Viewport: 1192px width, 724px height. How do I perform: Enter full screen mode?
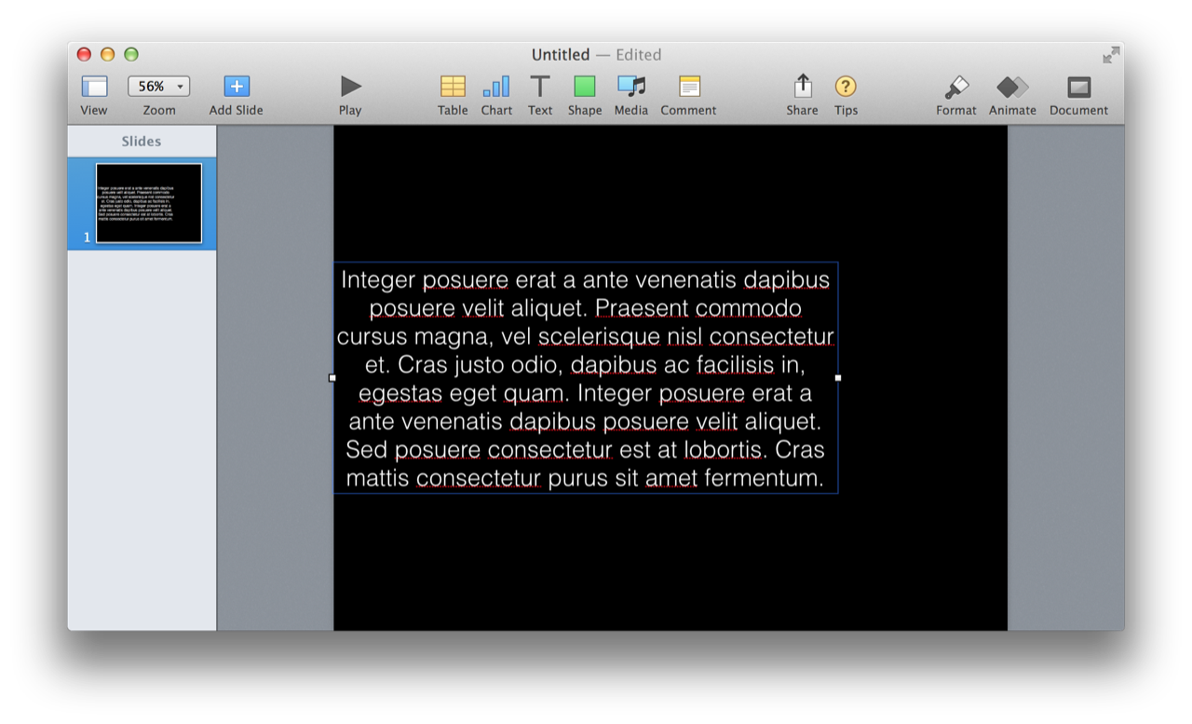[x=1111, y=55]
